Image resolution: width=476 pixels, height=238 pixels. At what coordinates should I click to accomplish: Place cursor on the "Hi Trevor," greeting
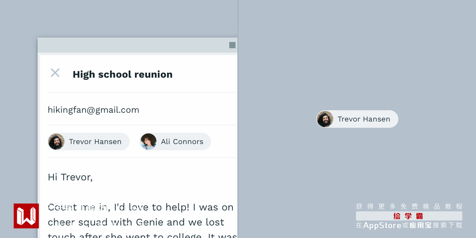[70, 177]
